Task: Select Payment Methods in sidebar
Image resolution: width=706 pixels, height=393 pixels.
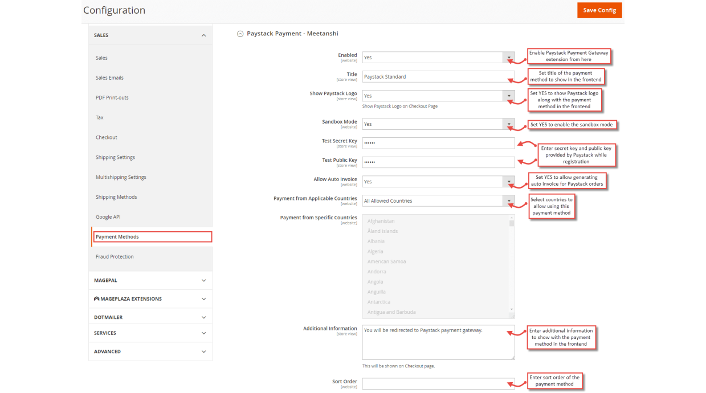Action: pyautogui.click(x=152, y=237)
